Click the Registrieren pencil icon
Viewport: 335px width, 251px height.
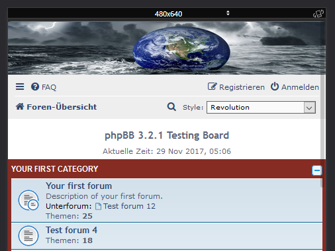tap(213, 87)
